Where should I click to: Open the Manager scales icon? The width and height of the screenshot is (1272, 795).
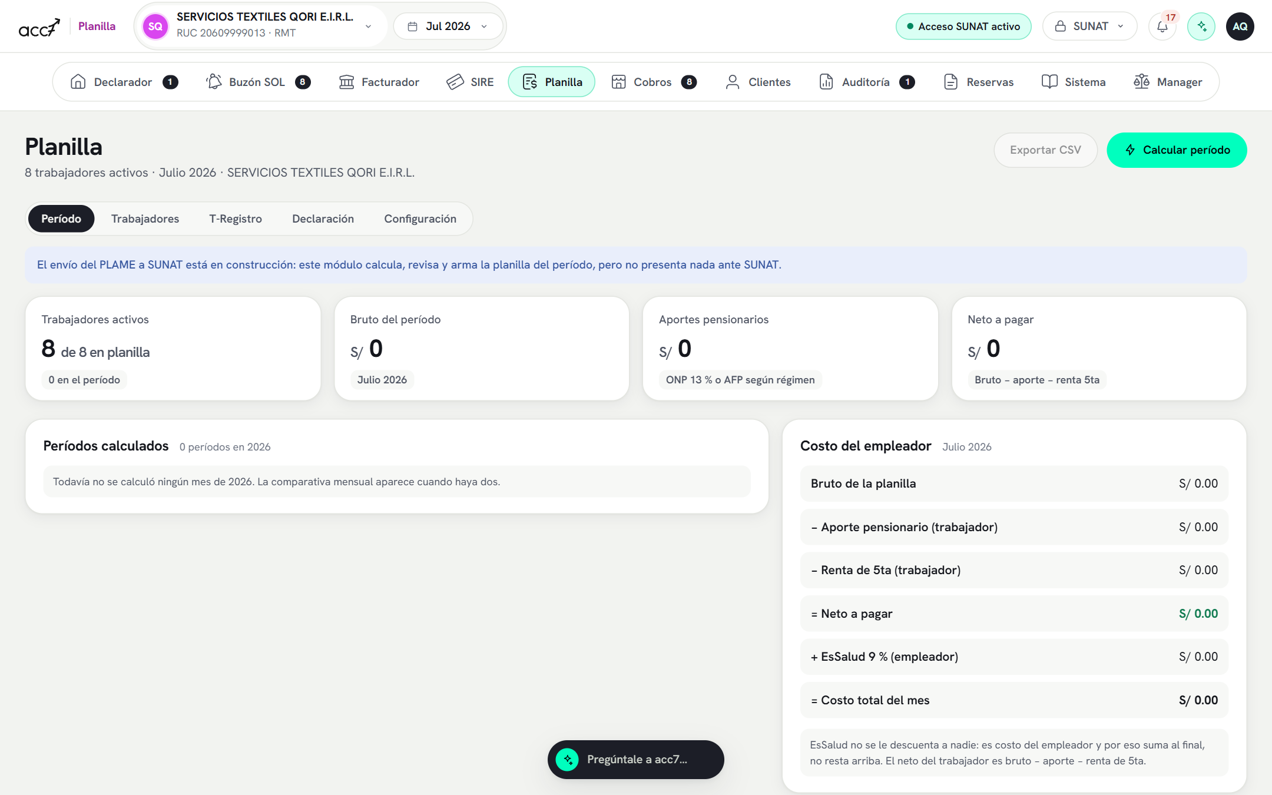(1141, 82)
